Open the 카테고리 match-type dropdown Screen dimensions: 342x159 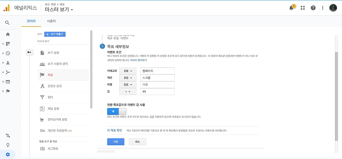pyautogui.click(x=128, y=71)
